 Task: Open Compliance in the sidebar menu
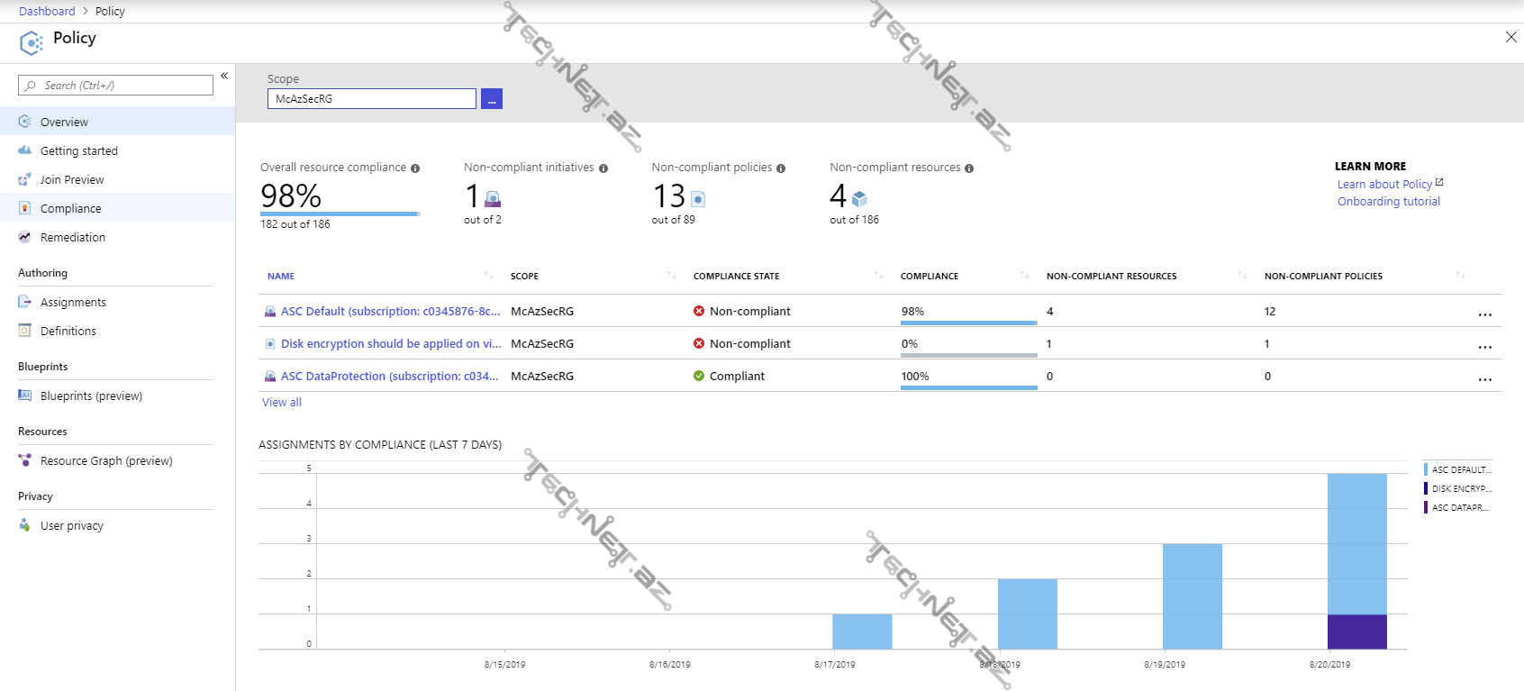tap(70, 208)
